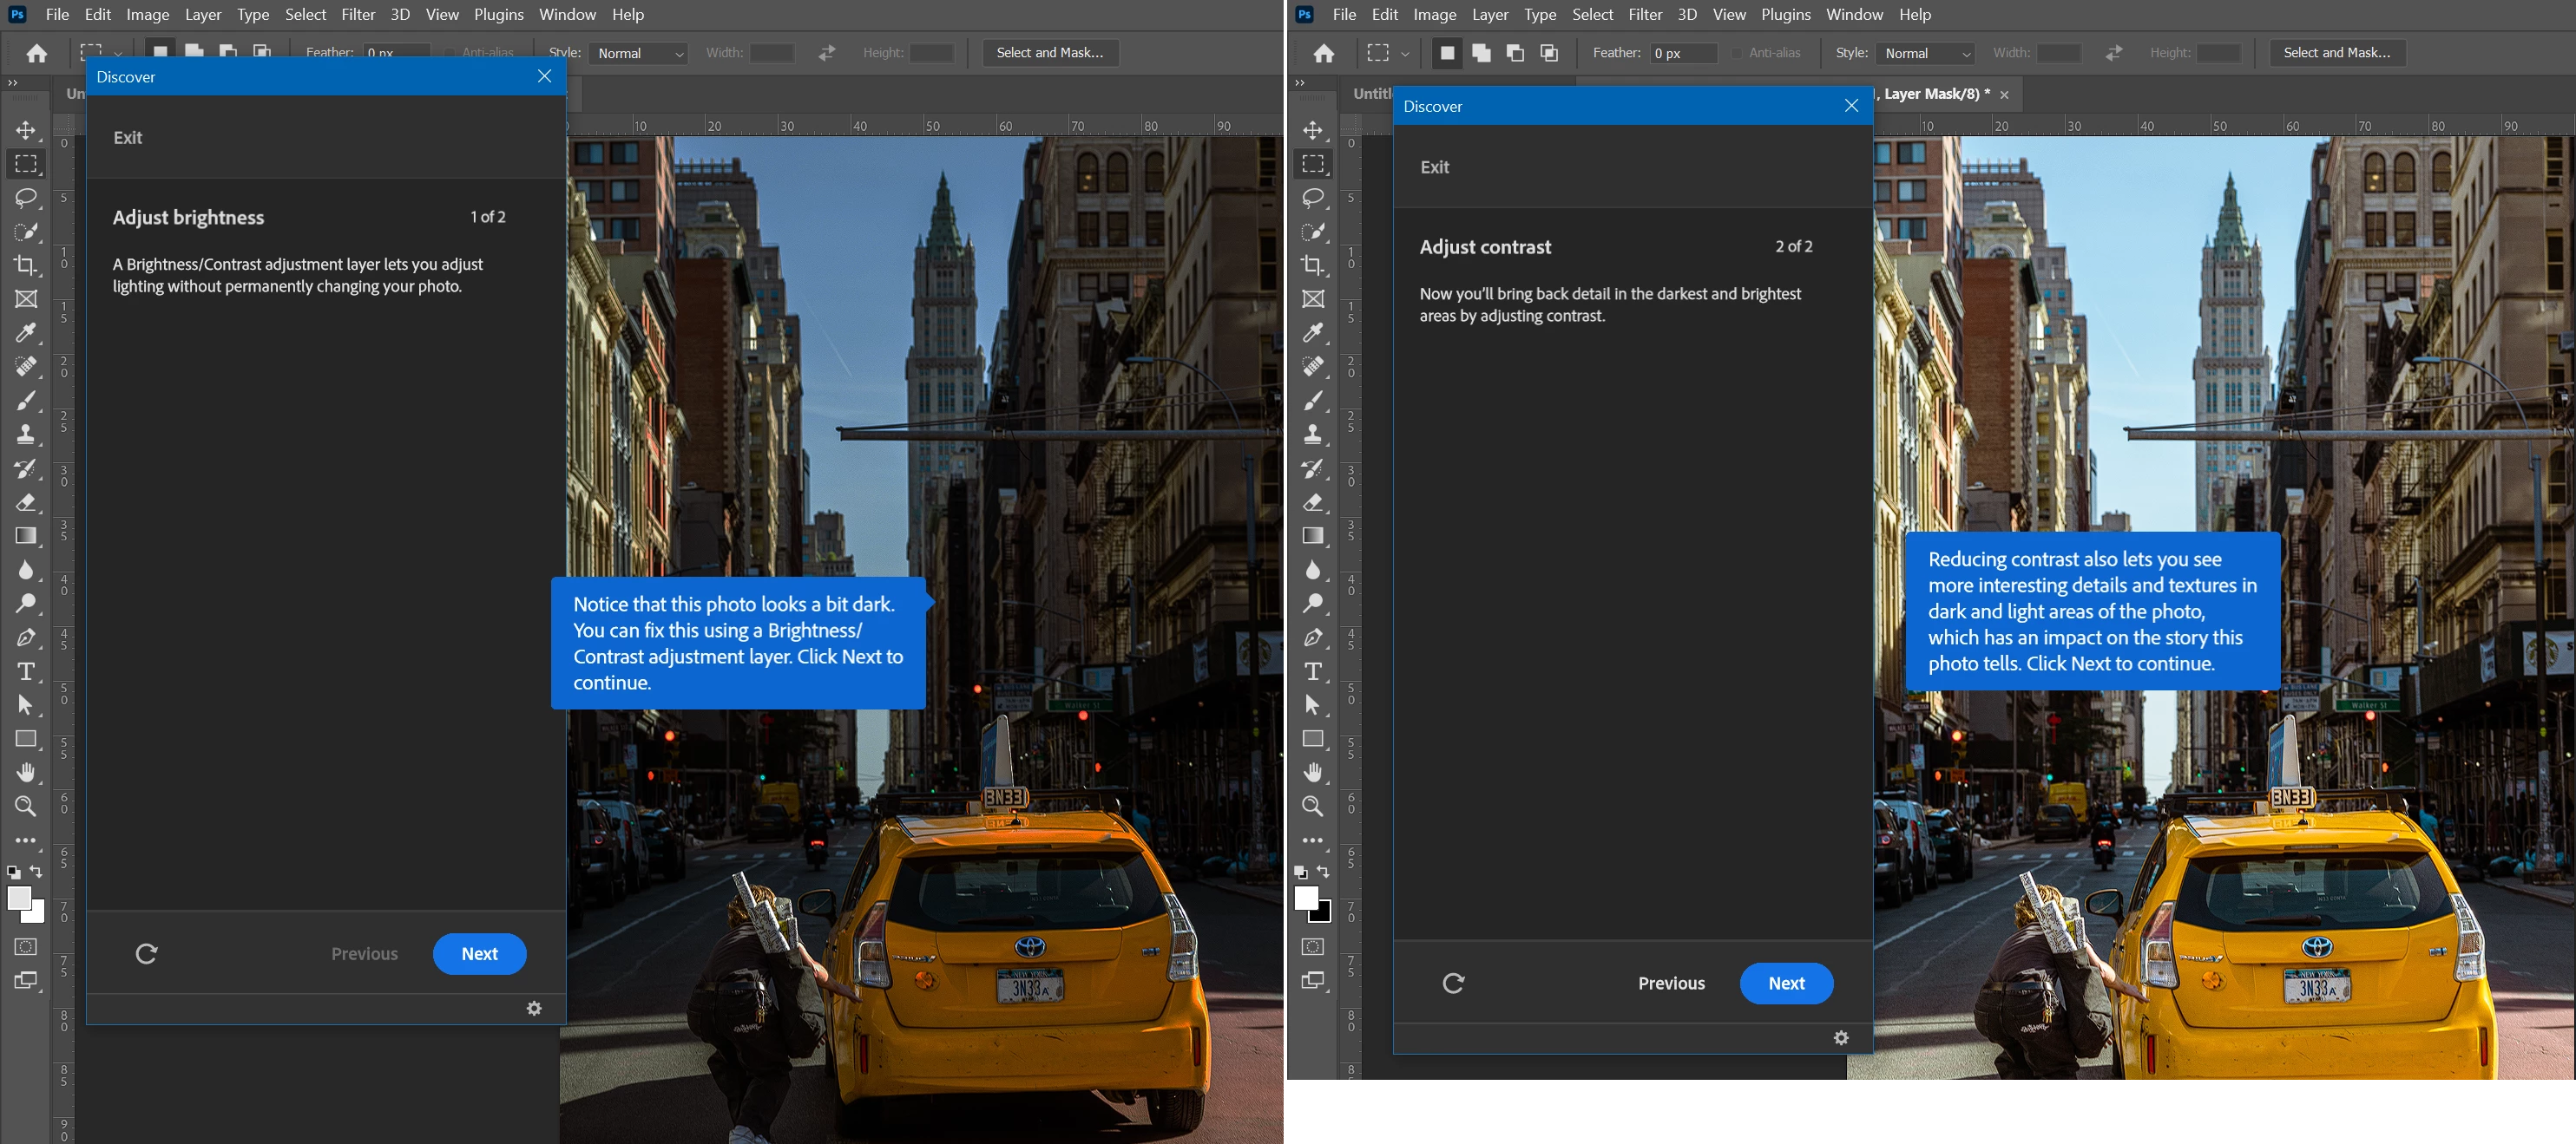The image size is (2576, 1144).
Task: Click Next in the Adjust brightness panel
Action: [479, 953]
